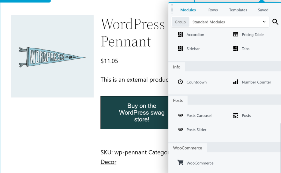Open the module search
This screenshot has height=173, width=281.
coord(275,22)
